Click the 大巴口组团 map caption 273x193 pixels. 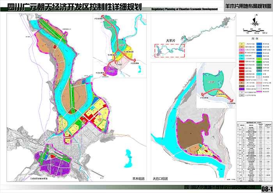tap(160, 179)
